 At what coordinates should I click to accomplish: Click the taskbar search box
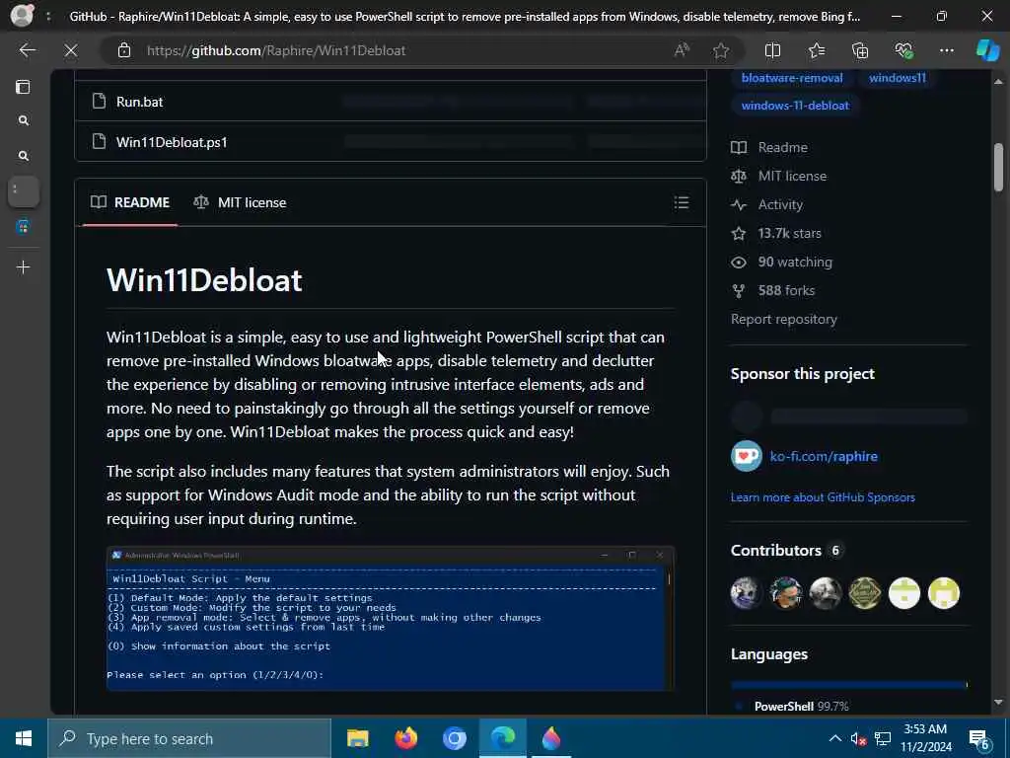click(x=189, y=738)
